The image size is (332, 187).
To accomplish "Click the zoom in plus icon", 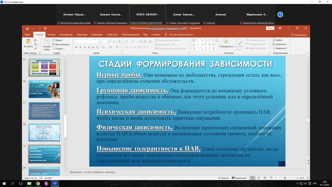I will 297,178.
